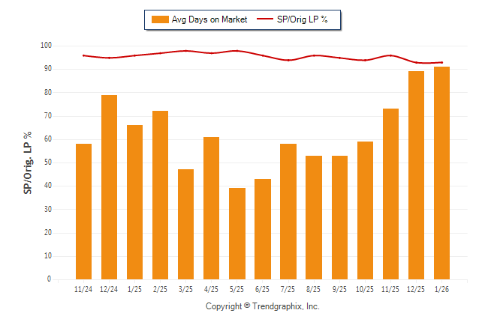Click the 11/25 bar
Viewport: 485px width, 325px height.
[390, 194]
